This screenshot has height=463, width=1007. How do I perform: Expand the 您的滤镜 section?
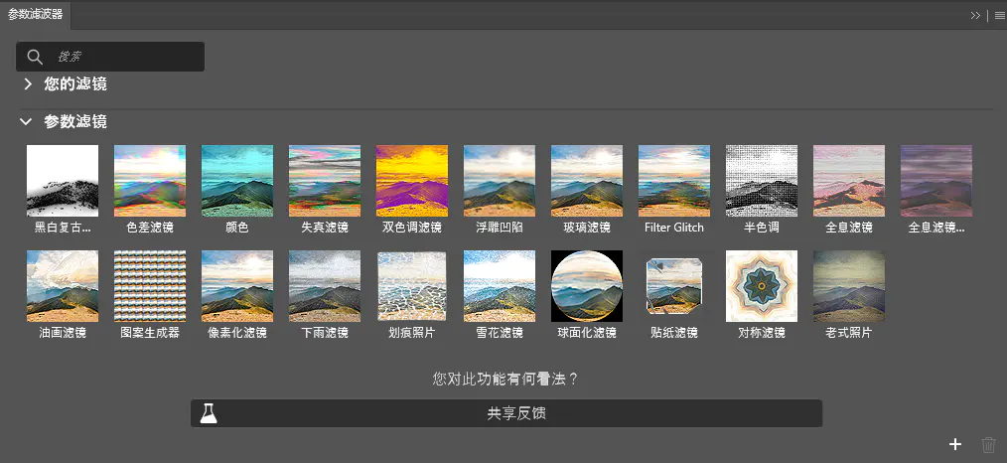click(28, 84)
